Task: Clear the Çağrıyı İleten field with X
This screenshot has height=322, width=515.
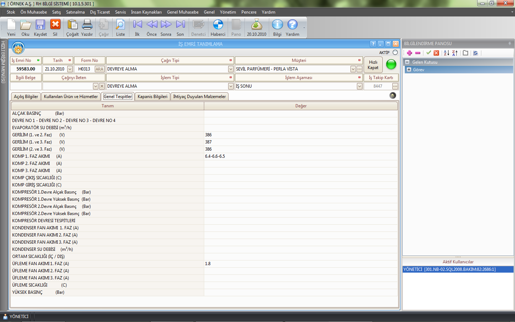Action: point(102,86)
